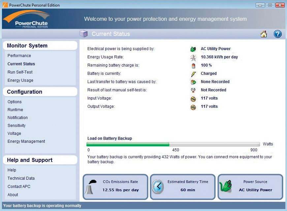The image size is (287, 211).
Task: Open Sensitivity settings
Action: [x=16, y=126]
